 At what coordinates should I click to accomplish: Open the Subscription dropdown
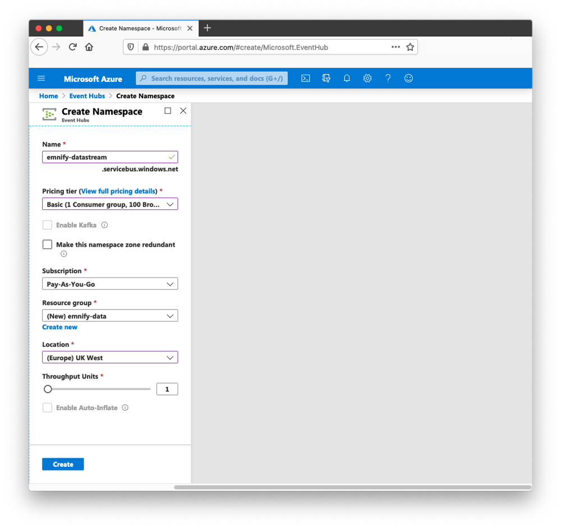(110, 284)
